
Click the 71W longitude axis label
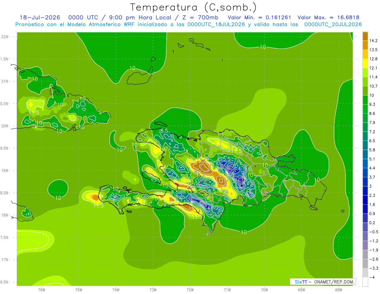[x=227, y=290]
